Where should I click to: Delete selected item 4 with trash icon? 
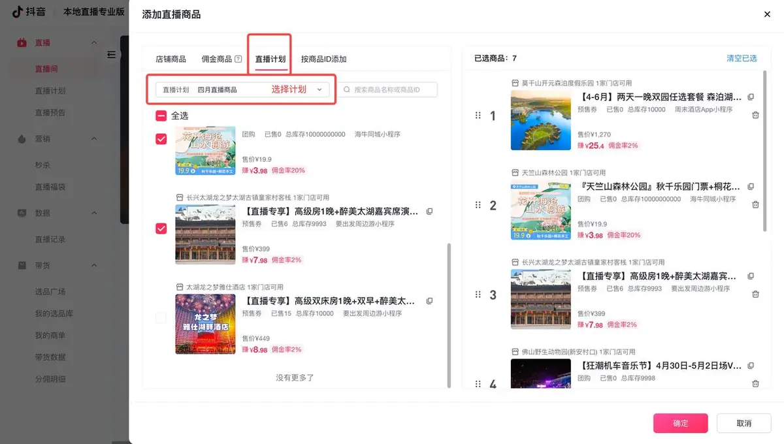pos(755,383)
